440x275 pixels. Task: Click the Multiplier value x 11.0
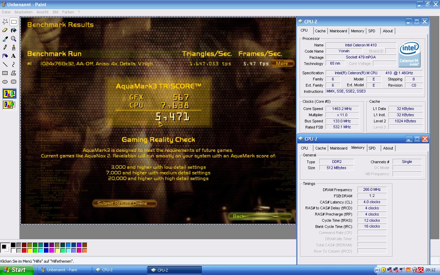(342, 115)
